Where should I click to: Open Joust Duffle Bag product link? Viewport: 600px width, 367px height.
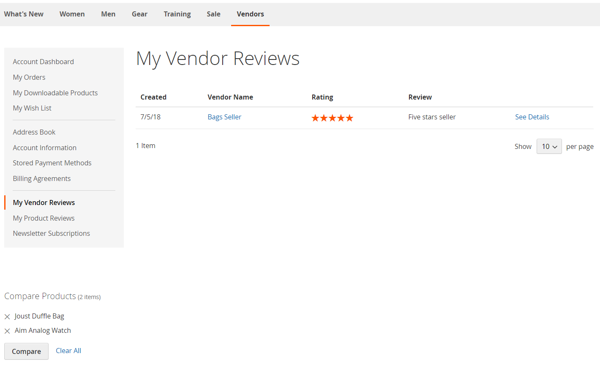tap(39, 316)
